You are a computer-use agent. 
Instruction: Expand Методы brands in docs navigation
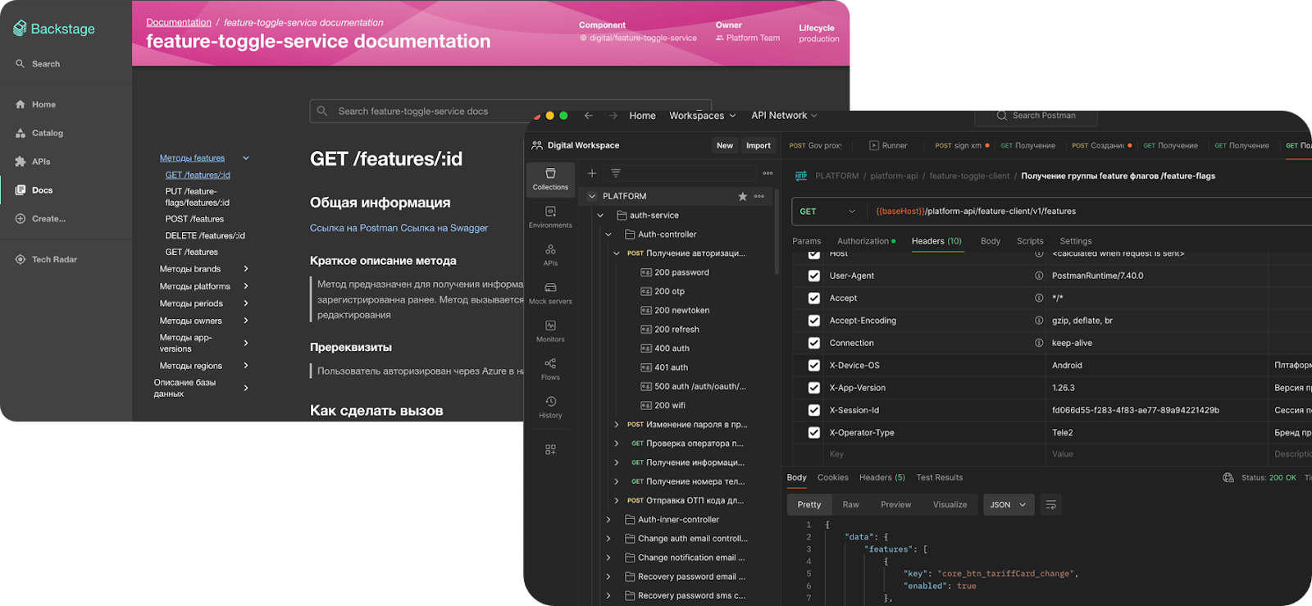coord(246,269)
